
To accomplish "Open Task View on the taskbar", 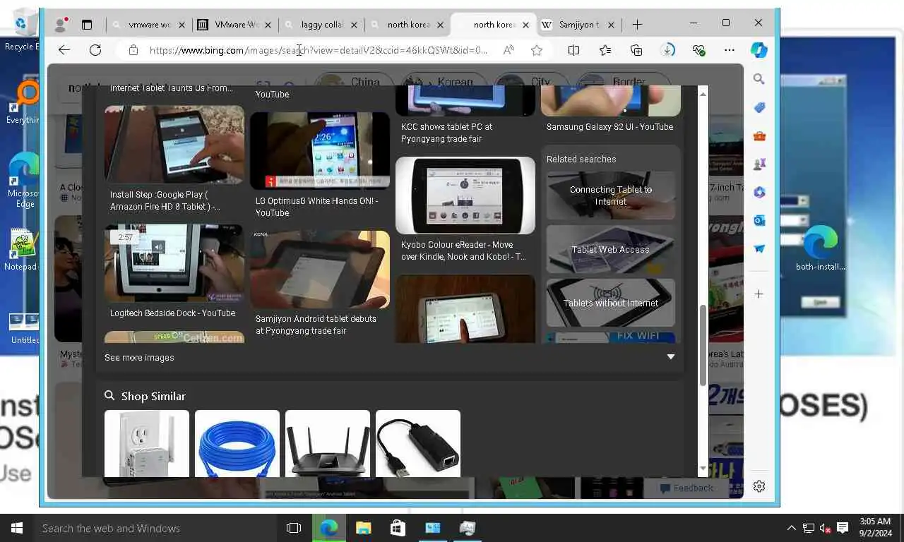I will coord(294,528).
